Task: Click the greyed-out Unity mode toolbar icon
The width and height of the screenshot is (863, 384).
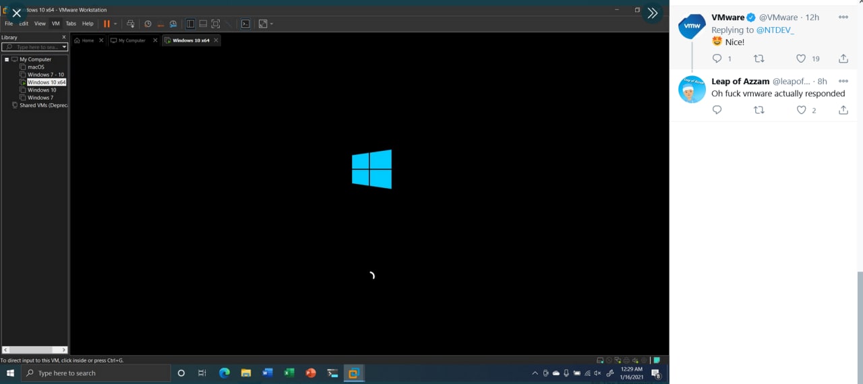Action: [x=229, y=24]
